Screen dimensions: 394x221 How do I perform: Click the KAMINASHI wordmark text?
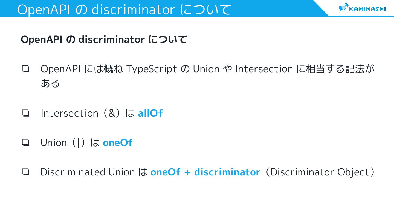367,9
